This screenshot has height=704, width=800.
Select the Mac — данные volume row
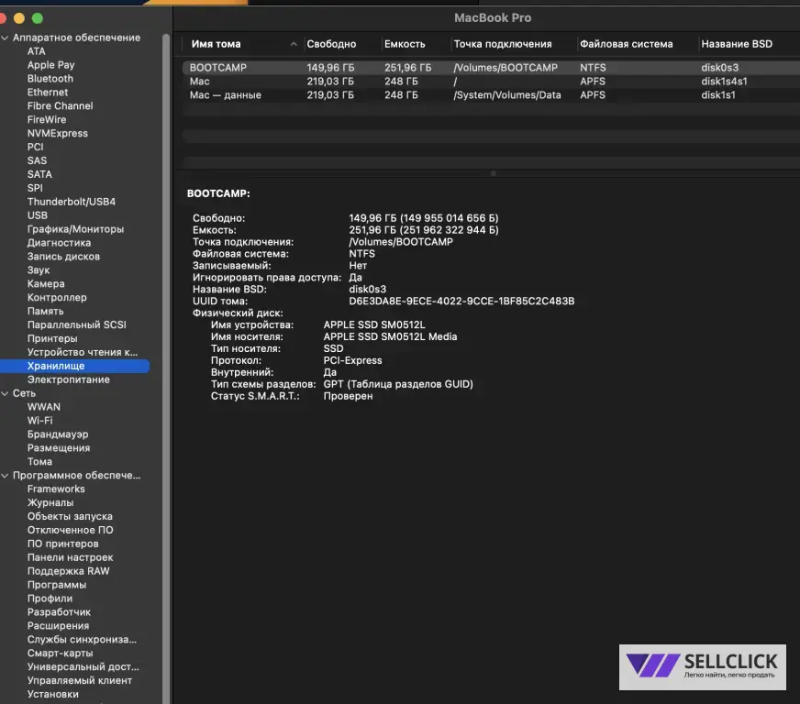pyautogui.click(x=491, y=95)
